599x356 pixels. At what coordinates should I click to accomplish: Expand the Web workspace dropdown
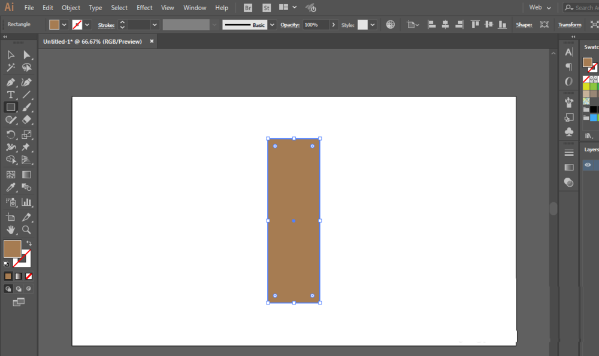[x=540, y=7]
